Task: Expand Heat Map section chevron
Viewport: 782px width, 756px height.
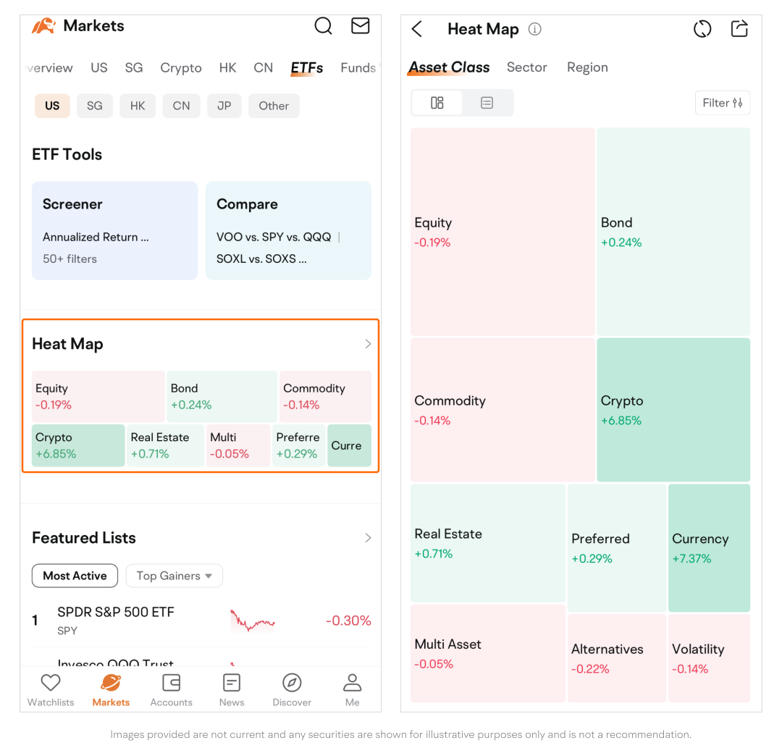Action: click(x=368, y=344)
